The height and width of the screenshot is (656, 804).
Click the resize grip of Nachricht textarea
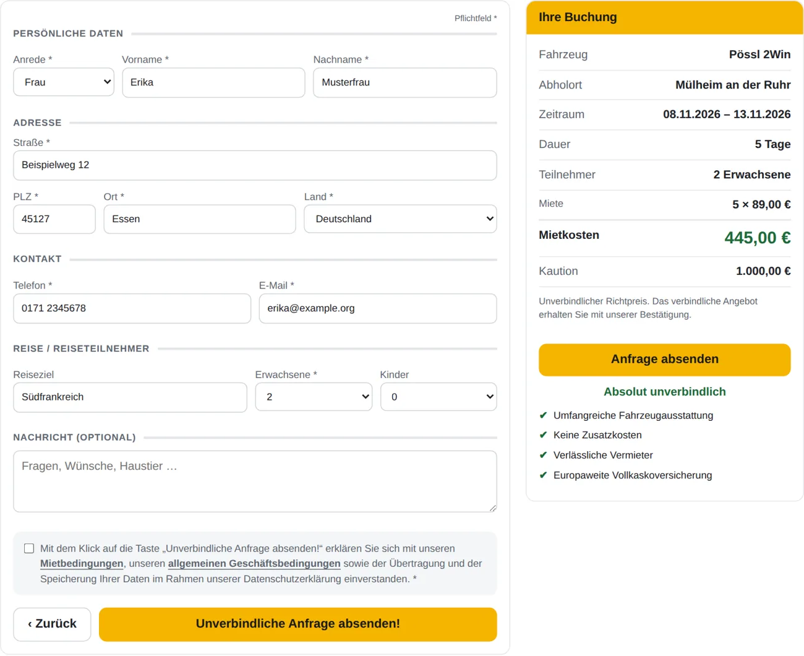tap(492, 507)
